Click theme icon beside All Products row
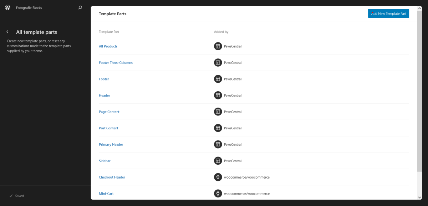Viewport: 428px width, 206px height. coord(218,46)
